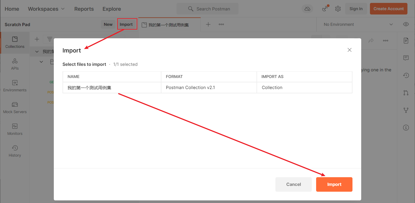
Task: Open the Collections sidebar panel
Action: coord(15,42)
